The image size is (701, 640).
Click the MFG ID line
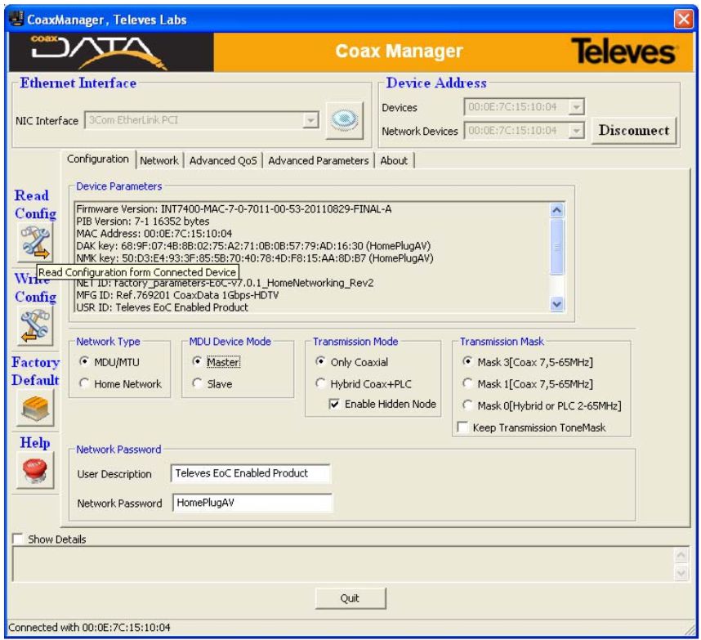pyautogui.click(x=177, y=295)
